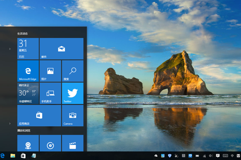Expand the chevron beside the Store tile row
Screen dimensions: 241x160
[x=10, y=123]
